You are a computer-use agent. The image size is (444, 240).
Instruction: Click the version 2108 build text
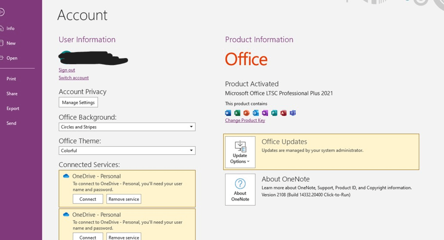(306, 195)
